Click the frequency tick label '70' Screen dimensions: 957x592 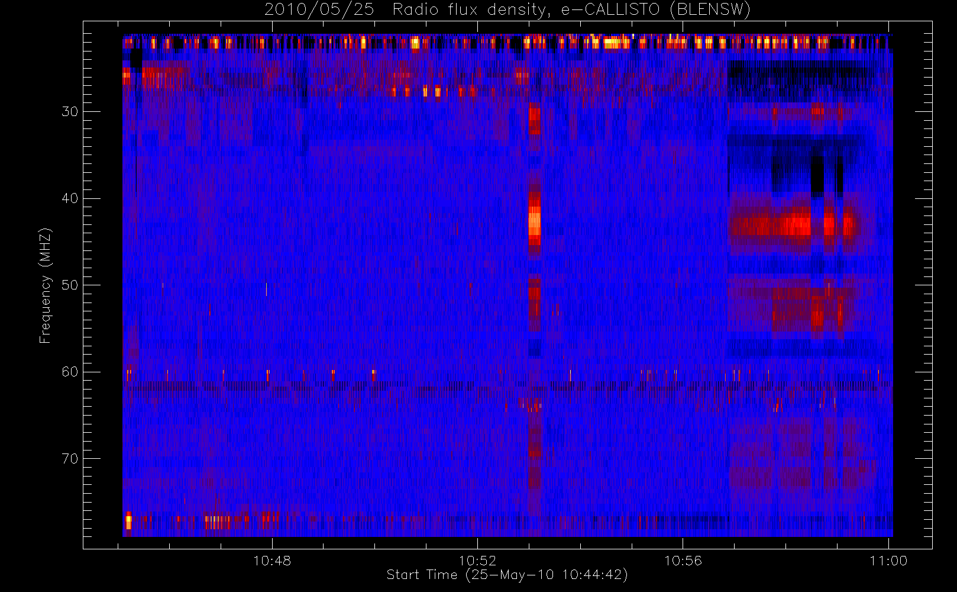click(x=70, y=459)
